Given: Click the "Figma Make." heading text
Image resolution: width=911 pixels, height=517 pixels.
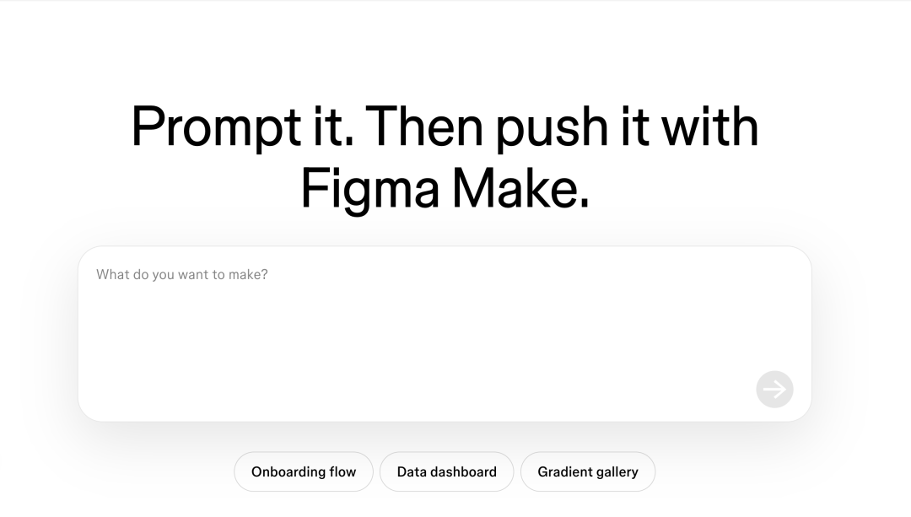Looking at the screenshot, I should pyautogui.click(x=445, y=189).
